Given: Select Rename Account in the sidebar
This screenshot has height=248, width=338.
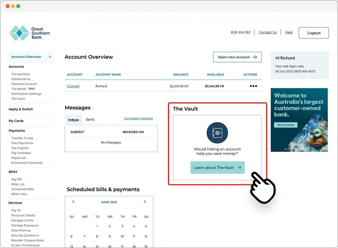Looking at the screenshot, I should pyautogui.click(x=24, y=84).
